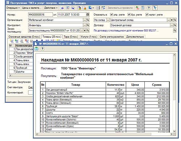Click the Контрагент ellipsis select button
This screenshot has width=181, height=141.
tap(85, 25)
